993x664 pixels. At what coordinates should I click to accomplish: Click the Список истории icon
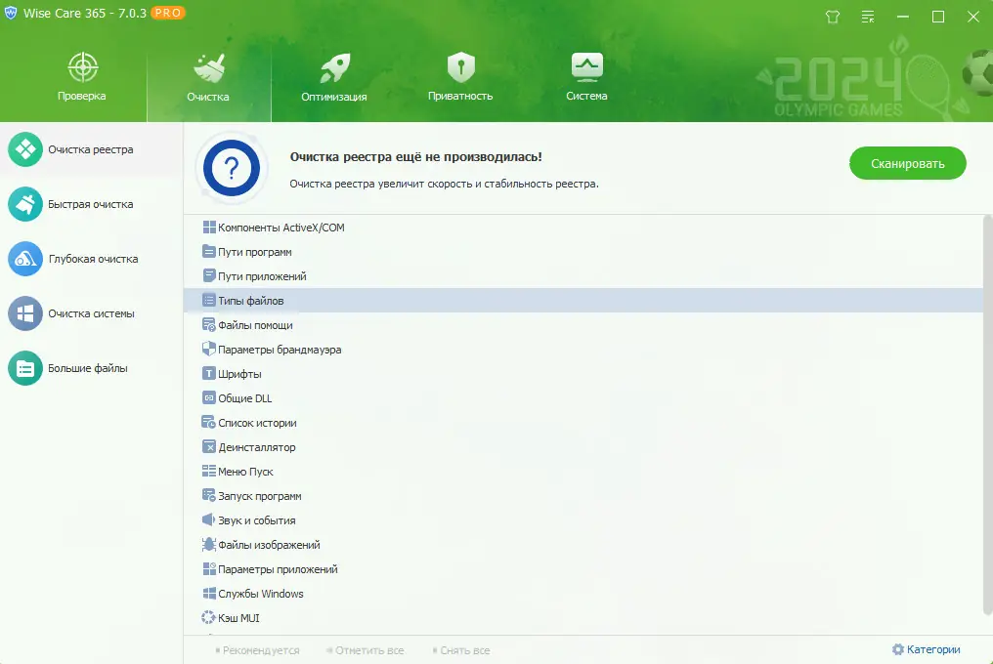209,422
